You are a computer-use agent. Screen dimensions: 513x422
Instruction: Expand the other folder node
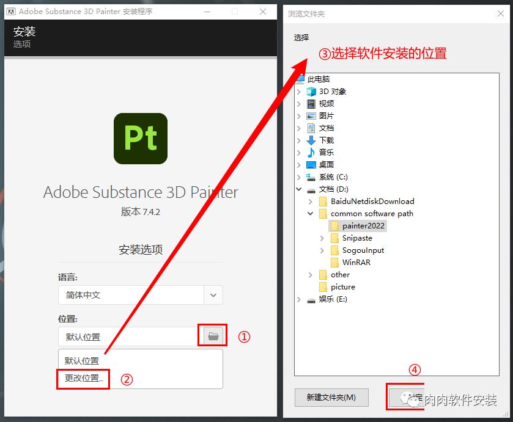(x=311, y=275)
